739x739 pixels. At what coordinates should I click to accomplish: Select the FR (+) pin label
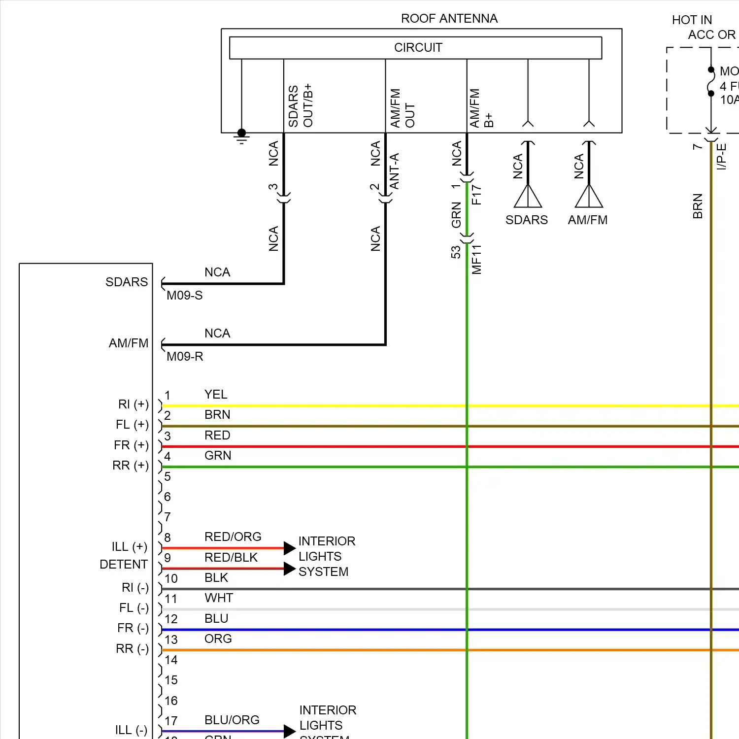131,445
